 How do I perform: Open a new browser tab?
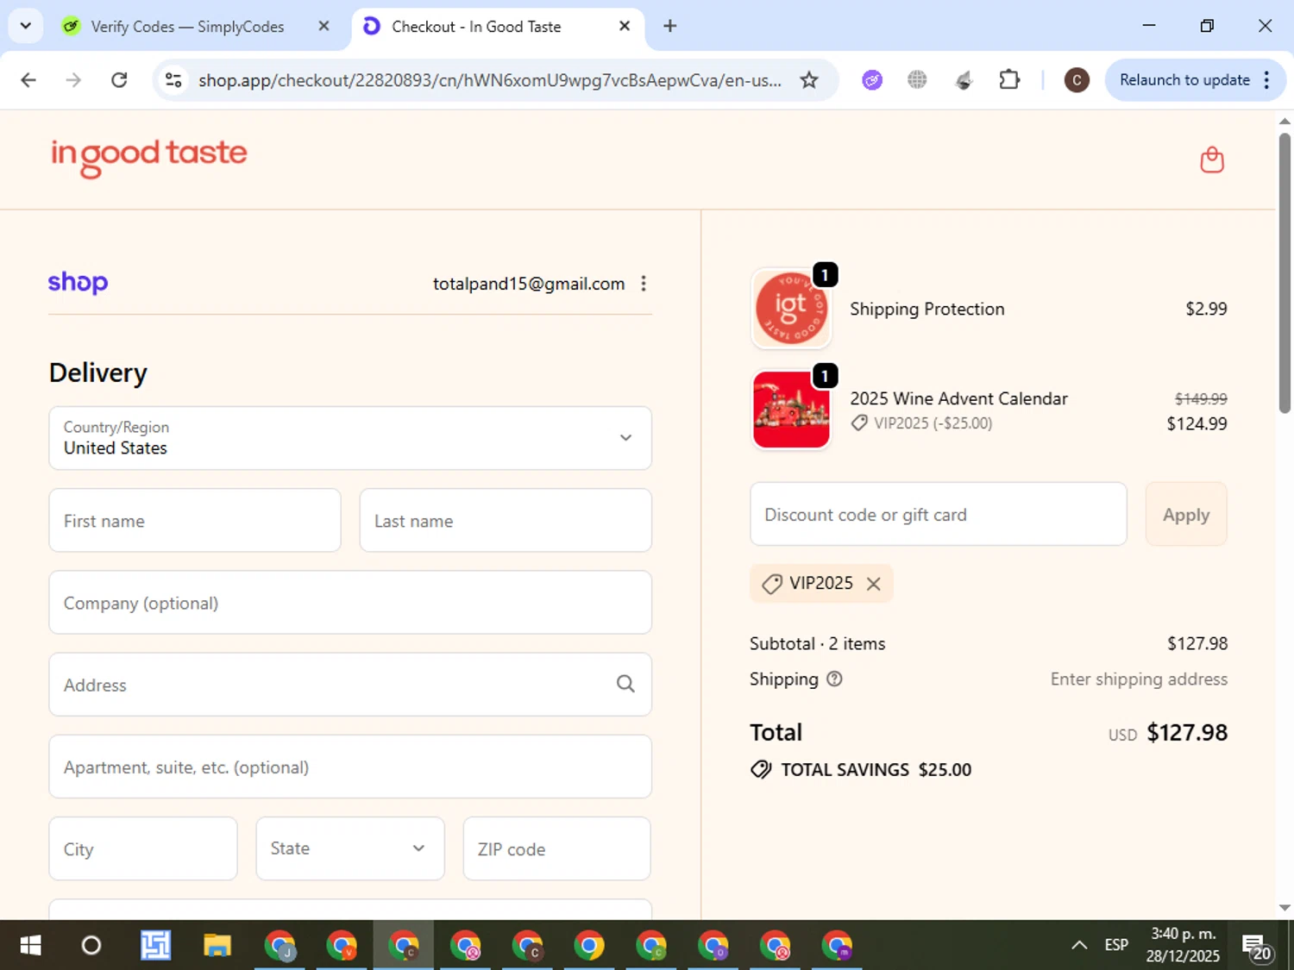(669, 26)
